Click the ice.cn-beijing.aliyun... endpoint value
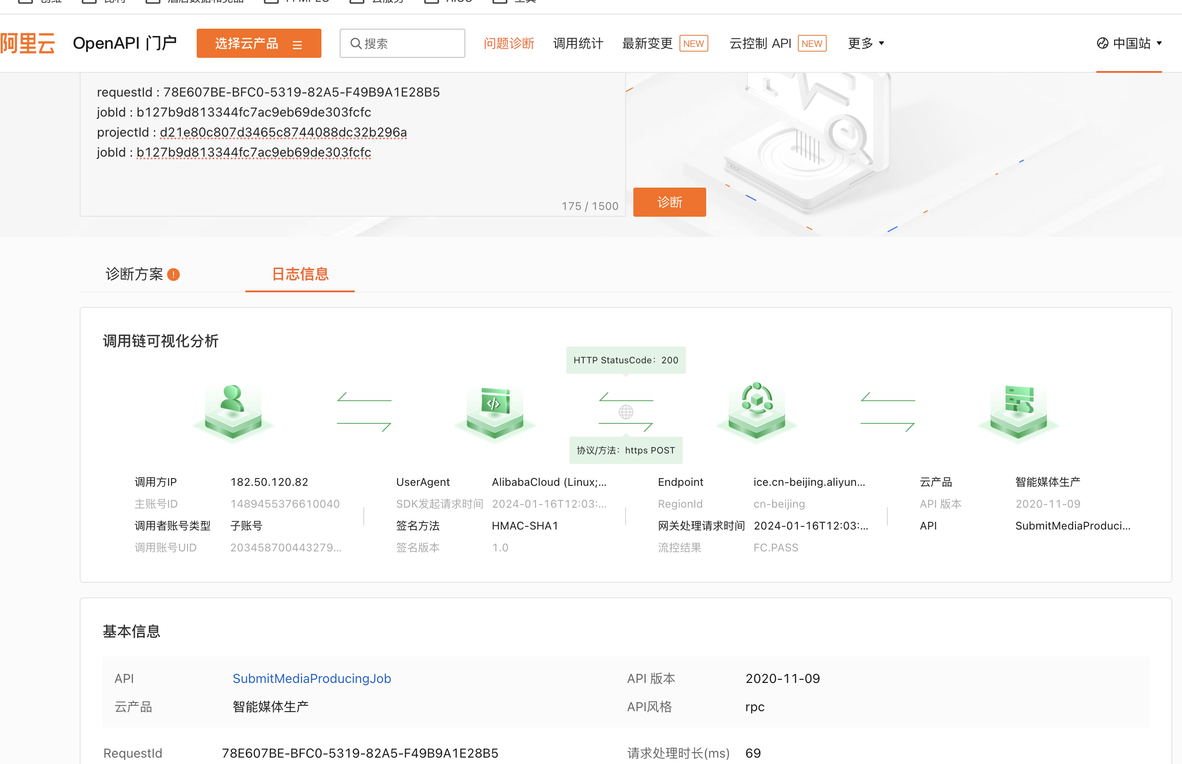1182x764 pixels. click(x=810, y=482)
